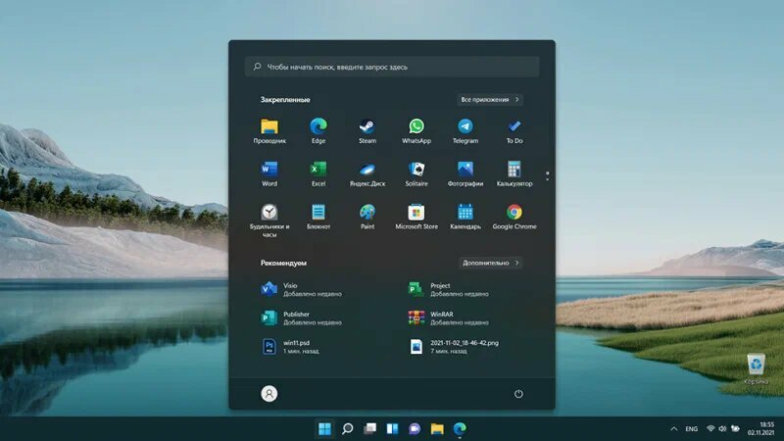Open the Steam app
The image size is (784, 441).
pyautogui.click(x=367, y=131)
